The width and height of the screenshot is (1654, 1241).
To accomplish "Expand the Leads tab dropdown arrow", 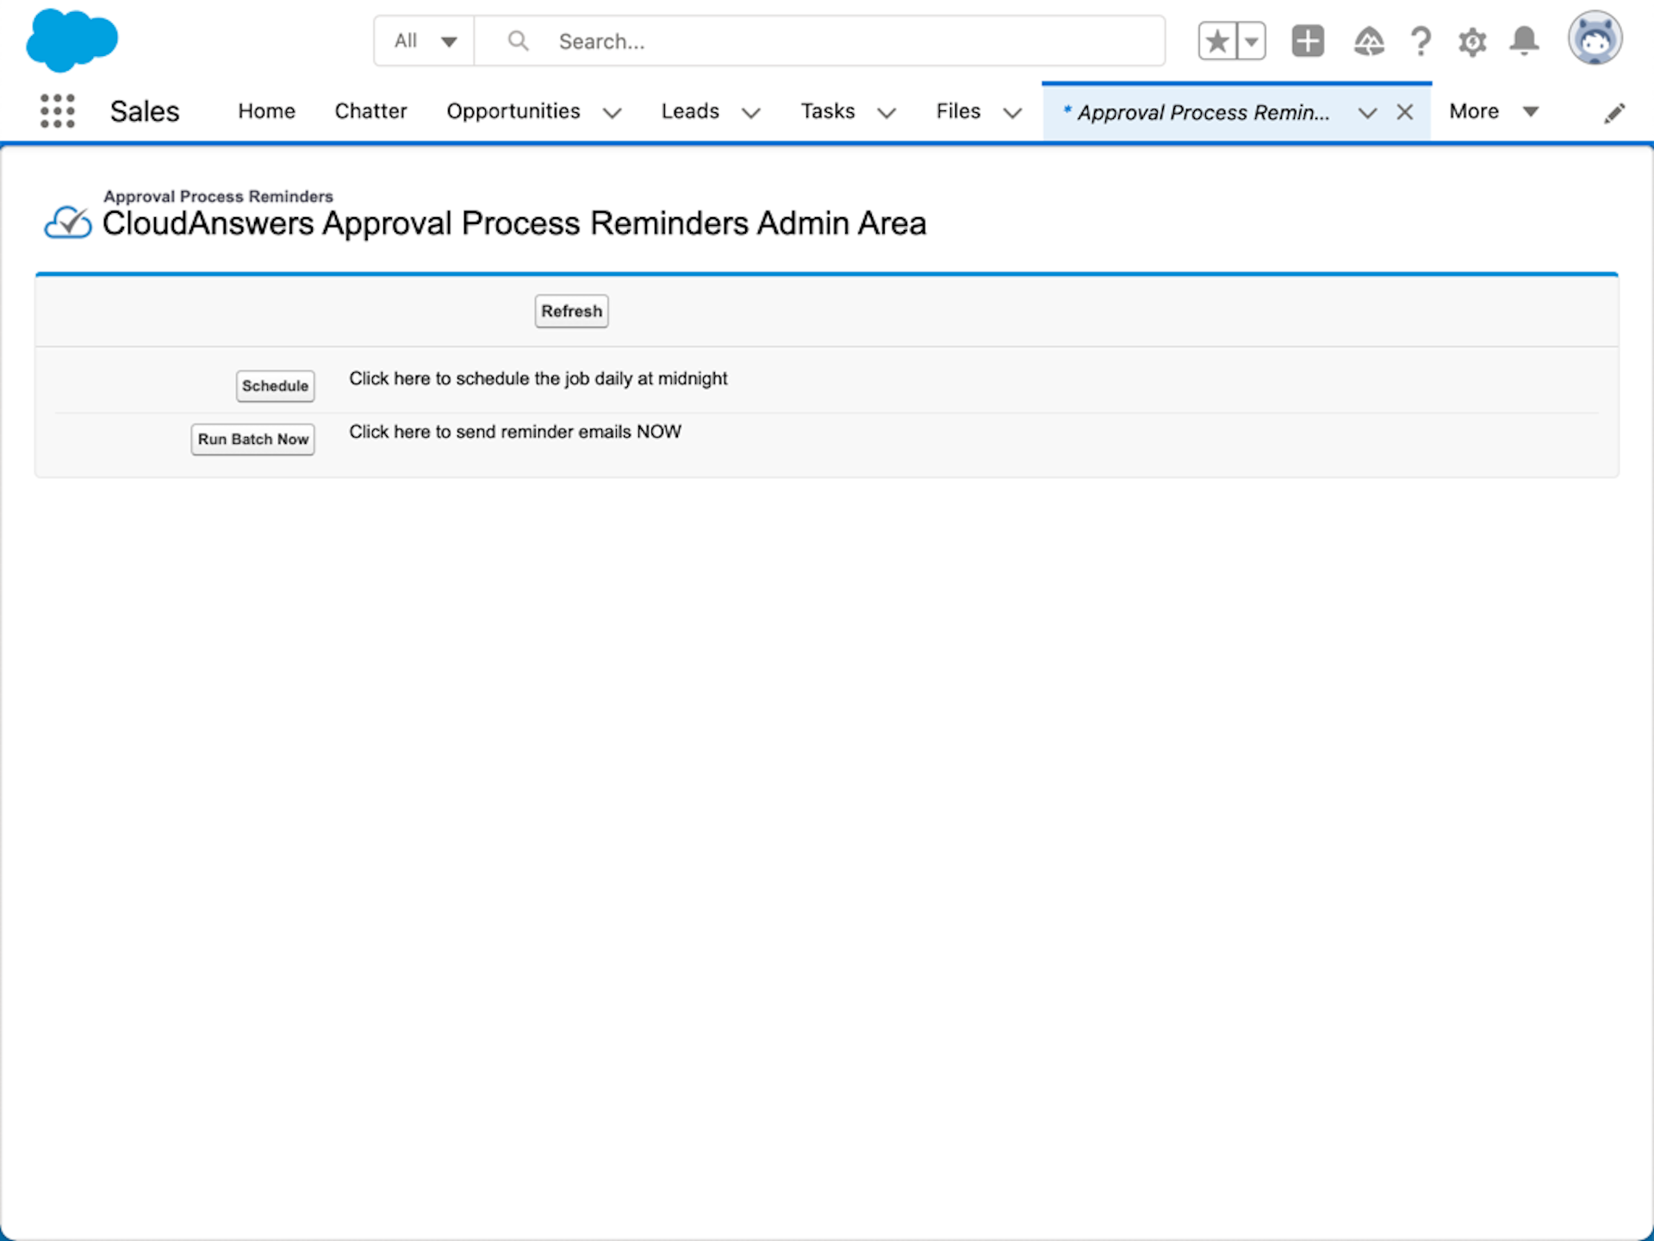I will (750, 113).
